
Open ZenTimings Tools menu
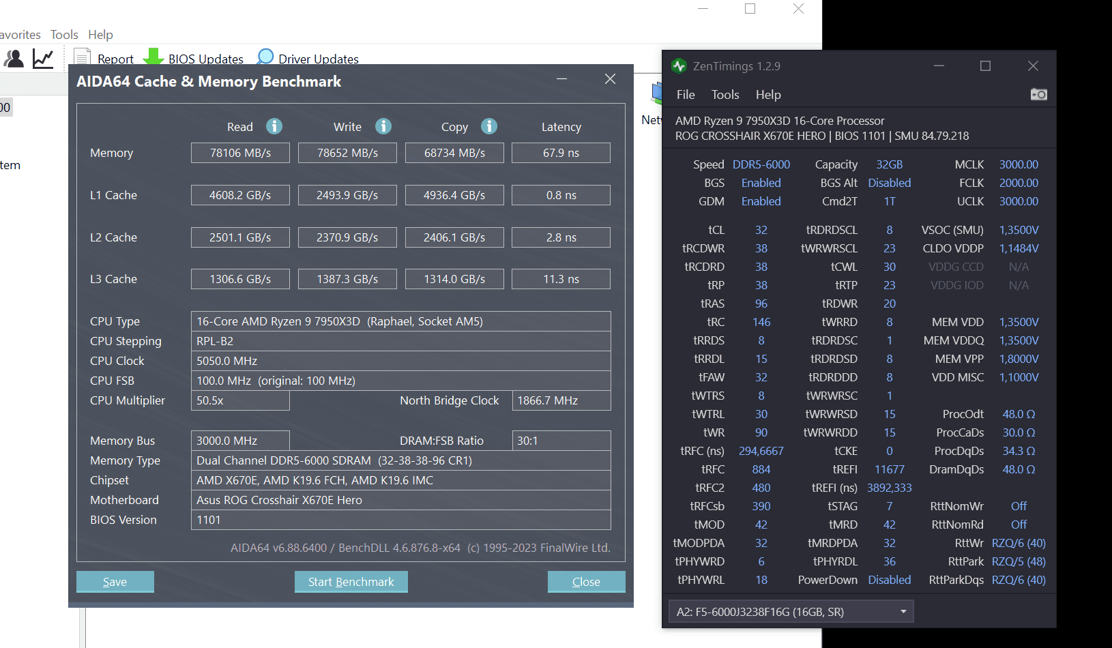(x=725, y=95)
